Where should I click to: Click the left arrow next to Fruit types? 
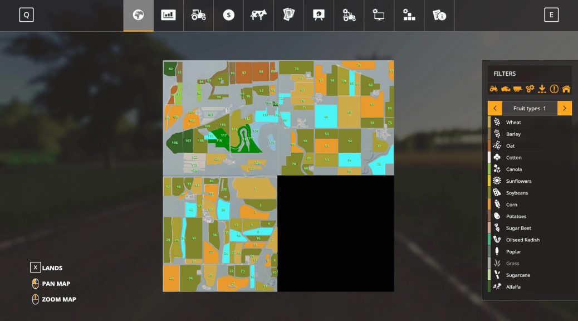(x=494, y=108)
